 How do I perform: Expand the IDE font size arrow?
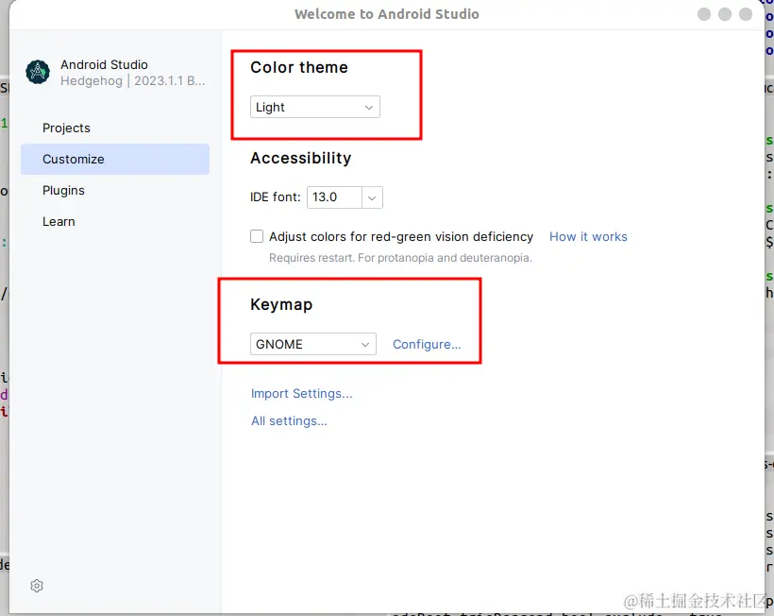(372, 197)
